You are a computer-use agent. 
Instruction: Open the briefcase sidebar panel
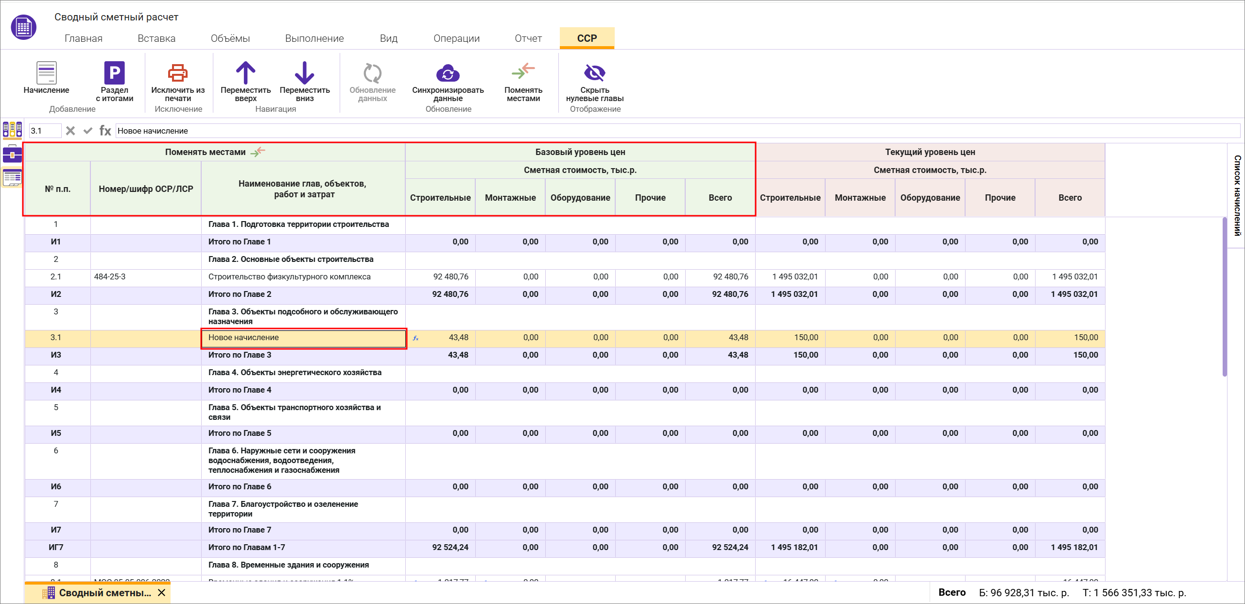coord(12,154)
